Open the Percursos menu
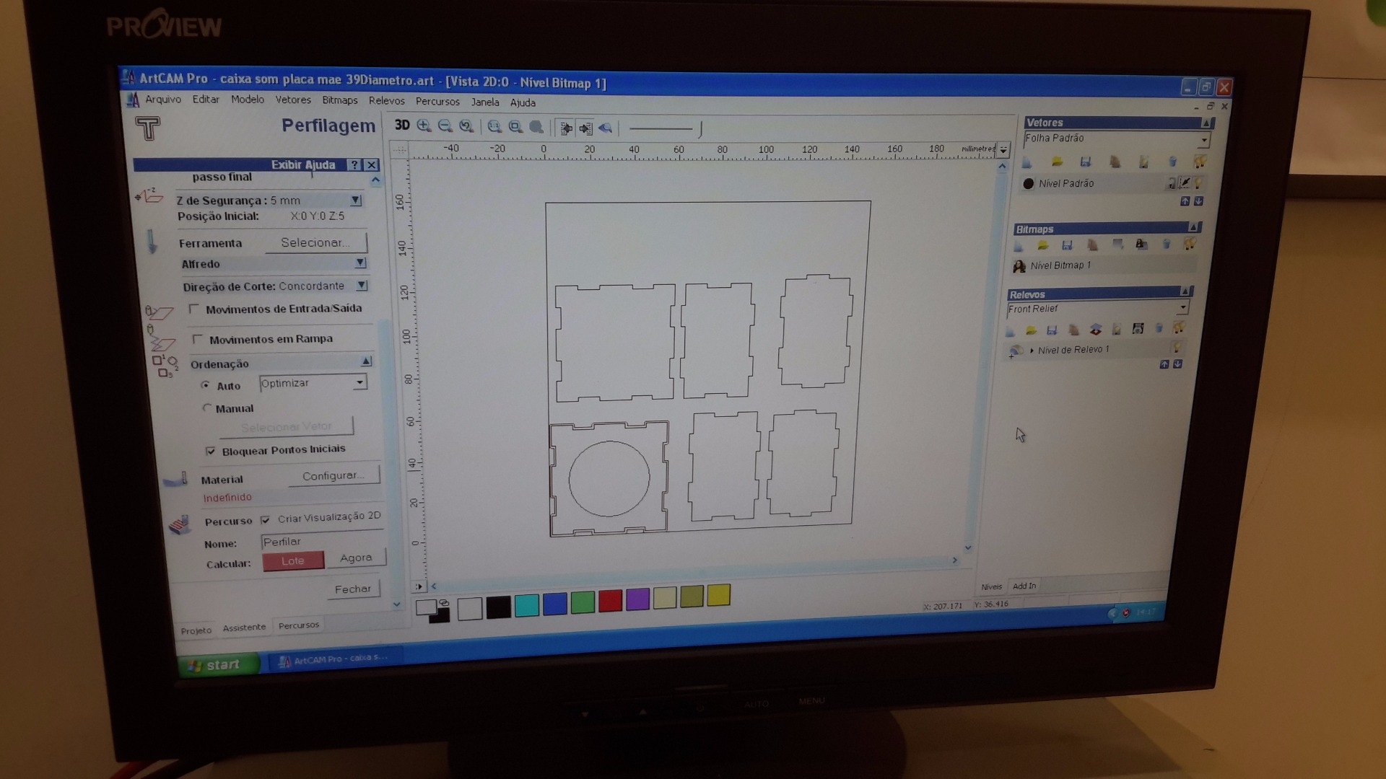 [437, 102]
